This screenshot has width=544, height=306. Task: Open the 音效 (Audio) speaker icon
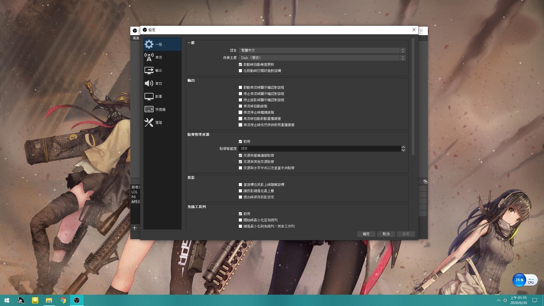click(x=149, y=83)
